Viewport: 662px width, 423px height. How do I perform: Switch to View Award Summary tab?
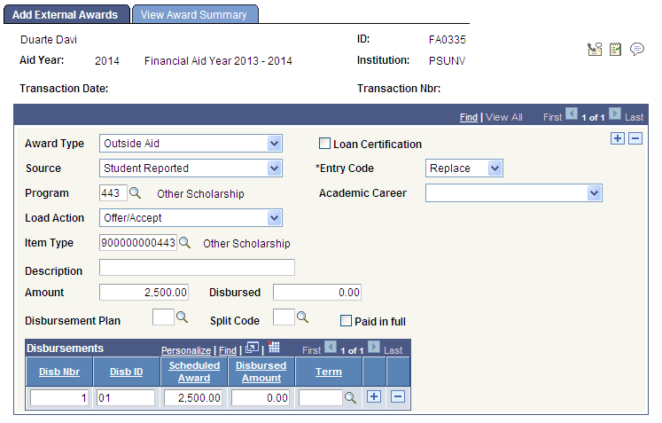point(195,14)
